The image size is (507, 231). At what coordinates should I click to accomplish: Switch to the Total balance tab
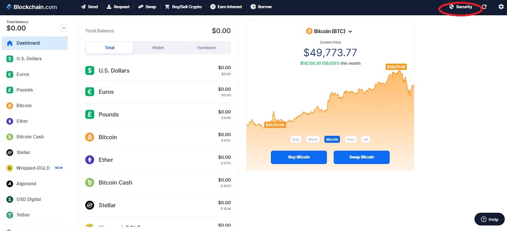tap(109, 48)
